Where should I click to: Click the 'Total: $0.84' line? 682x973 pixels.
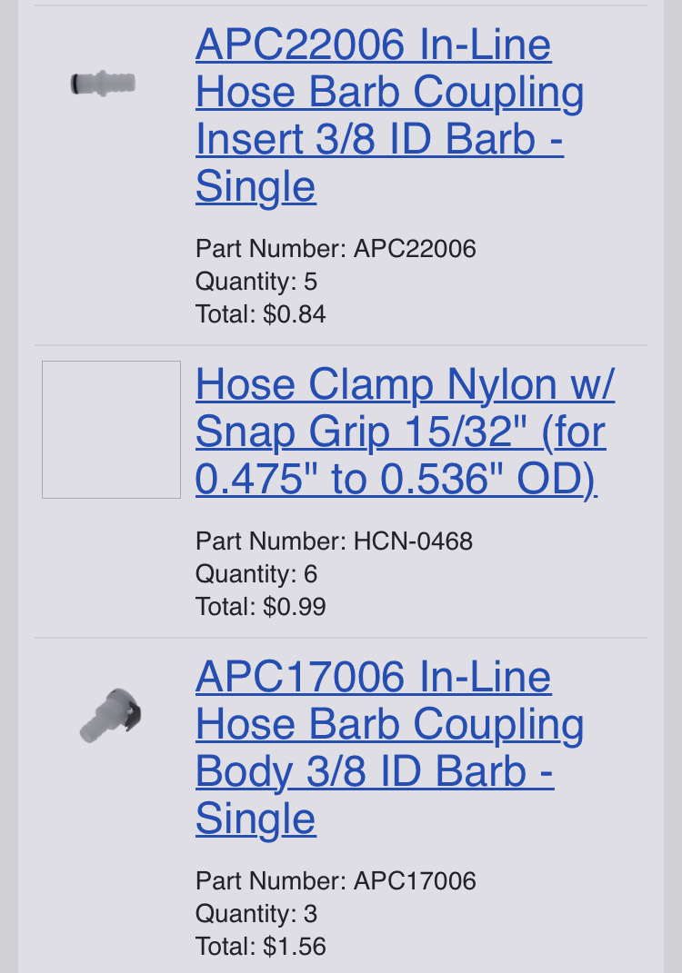(x=260, y=314)
